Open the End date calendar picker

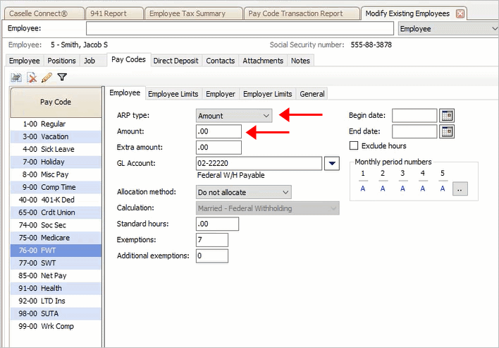(x=446, y=131)
